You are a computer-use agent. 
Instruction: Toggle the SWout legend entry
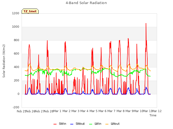(x=78, y=124)
